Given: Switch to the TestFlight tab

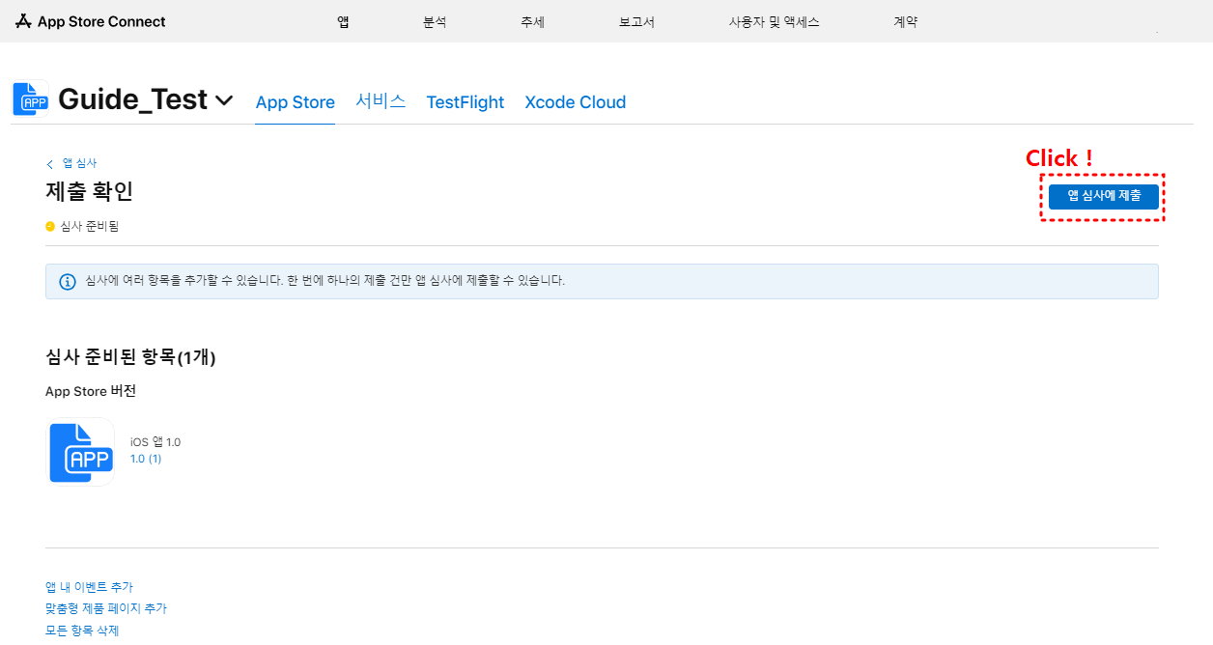Looking at the screenshot, I should click(465, 102).
